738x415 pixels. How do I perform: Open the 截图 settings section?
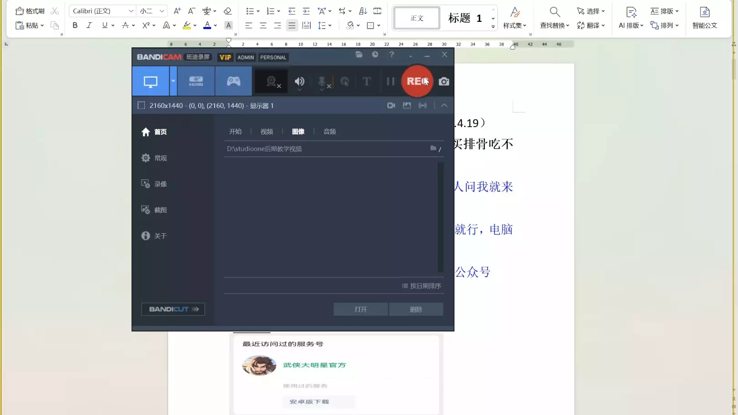point(154,210)
